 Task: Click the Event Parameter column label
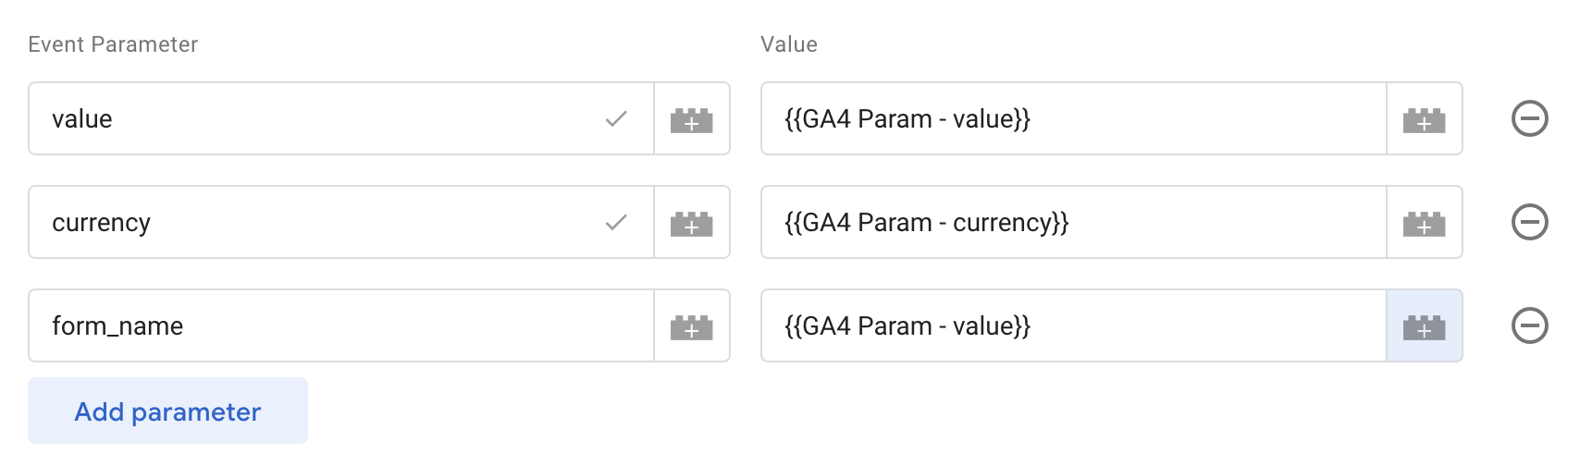[113, 44]
